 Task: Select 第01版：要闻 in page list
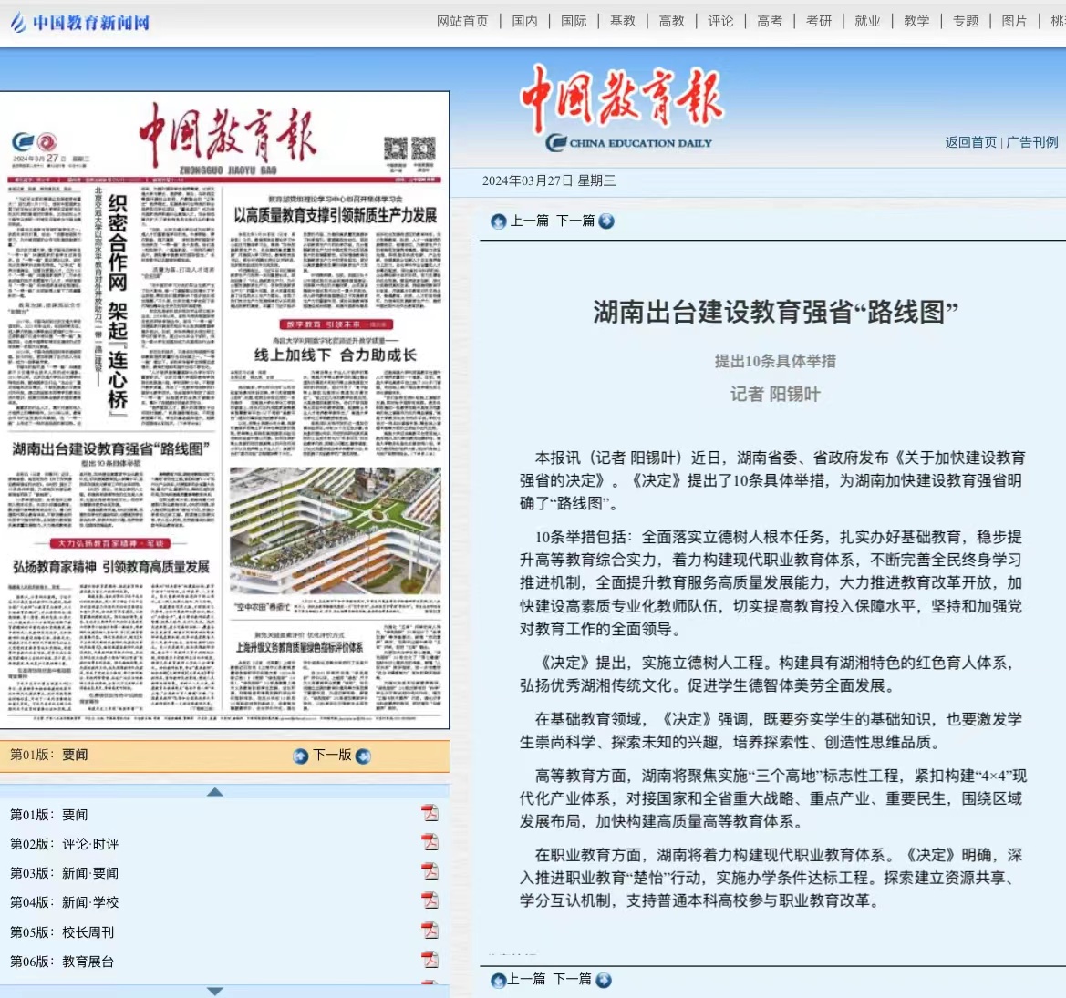point(49,815)
